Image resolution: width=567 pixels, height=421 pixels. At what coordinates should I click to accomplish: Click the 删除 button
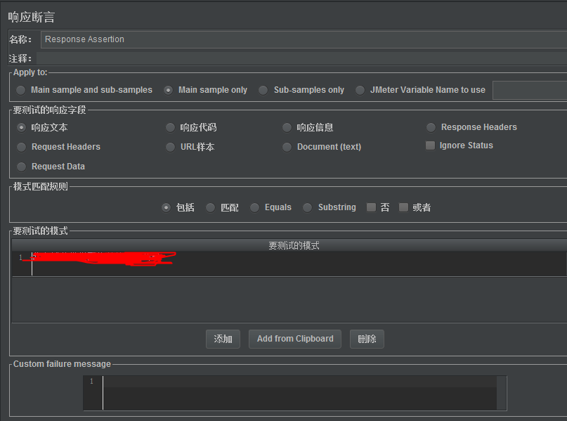367,339
